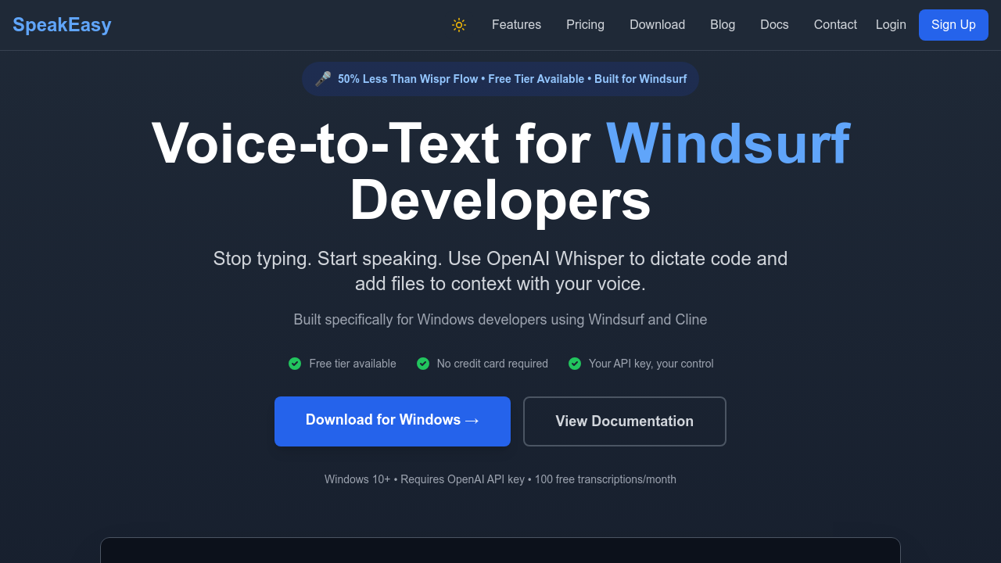Open Docs in the navigation bar

click(x=774, y=25)
